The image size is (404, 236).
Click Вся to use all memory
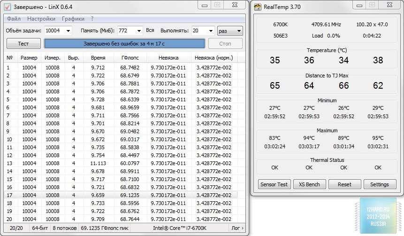pos(150,30)
